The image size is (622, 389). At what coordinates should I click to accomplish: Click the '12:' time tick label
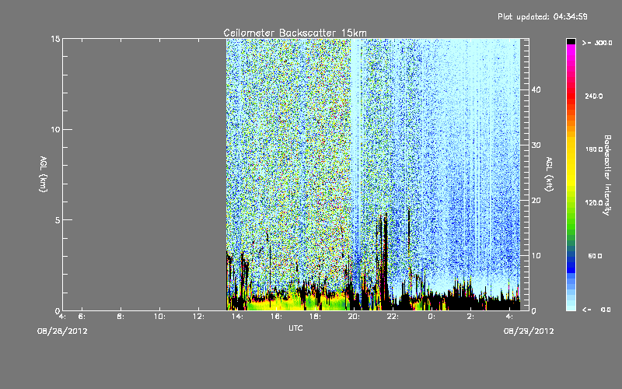click(198, 317)
